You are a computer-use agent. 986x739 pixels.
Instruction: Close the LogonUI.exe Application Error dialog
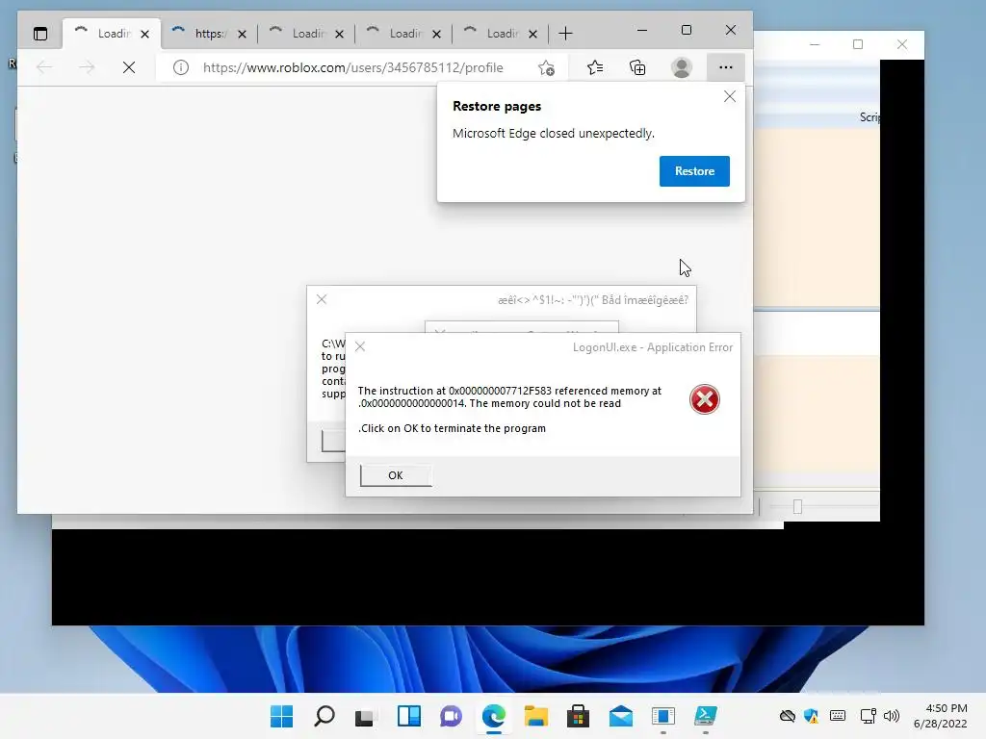tap(360, 346)
